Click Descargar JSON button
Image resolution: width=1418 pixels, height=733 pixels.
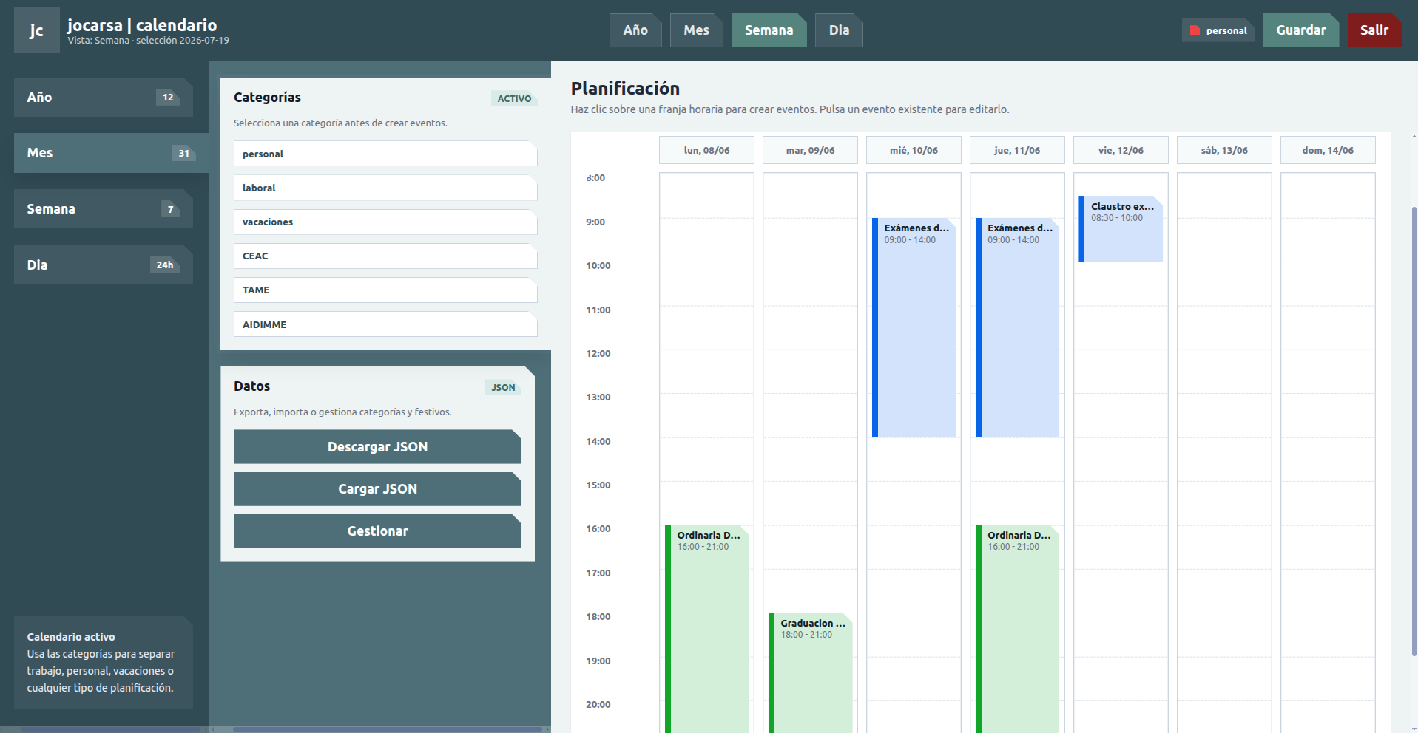377,446
